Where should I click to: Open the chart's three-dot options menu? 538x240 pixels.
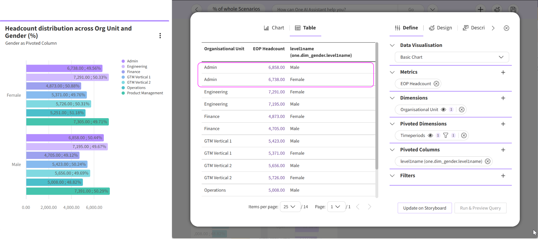click(160, 36)
